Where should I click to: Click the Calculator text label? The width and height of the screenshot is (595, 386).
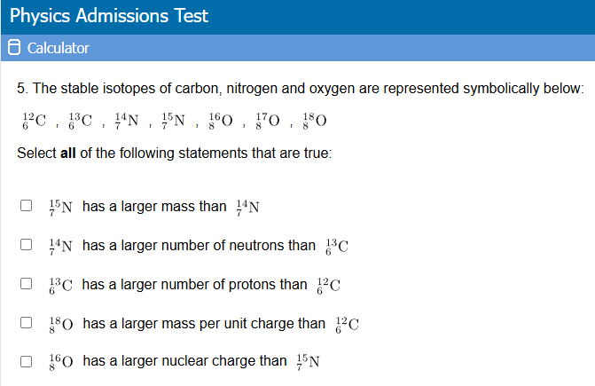coord(58,48)
